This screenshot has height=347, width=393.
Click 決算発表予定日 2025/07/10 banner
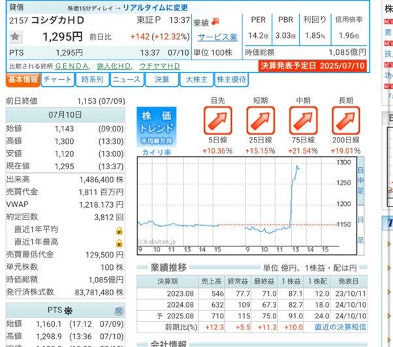[x=312, y=66]
